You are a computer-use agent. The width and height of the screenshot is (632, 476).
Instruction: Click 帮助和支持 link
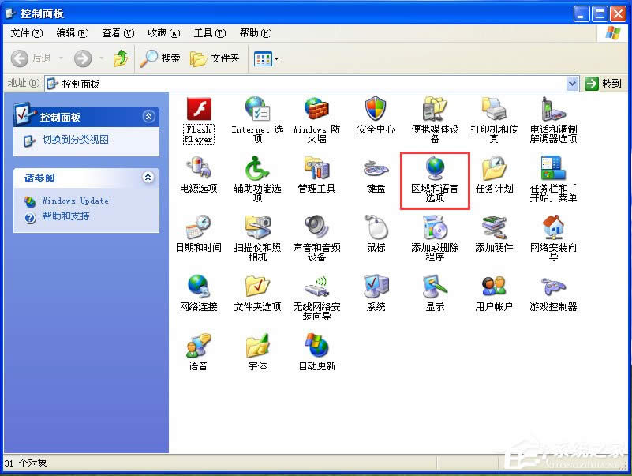click(65, 216)
